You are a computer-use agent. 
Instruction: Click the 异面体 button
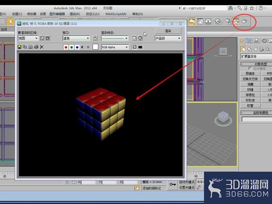point(250,73)
